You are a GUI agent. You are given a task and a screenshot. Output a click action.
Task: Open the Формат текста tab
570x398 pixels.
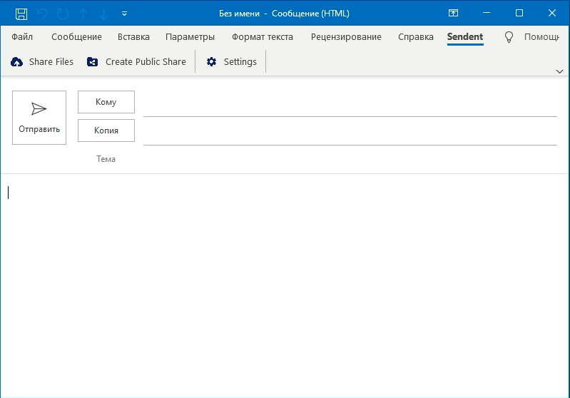click(262, 36)
